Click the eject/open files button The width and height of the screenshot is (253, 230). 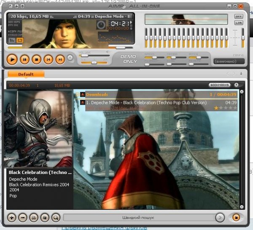[x=70, y=58]
